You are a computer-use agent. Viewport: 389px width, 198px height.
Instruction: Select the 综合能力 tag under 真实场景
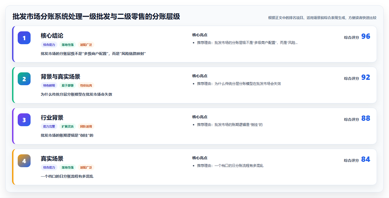[49, 167]
